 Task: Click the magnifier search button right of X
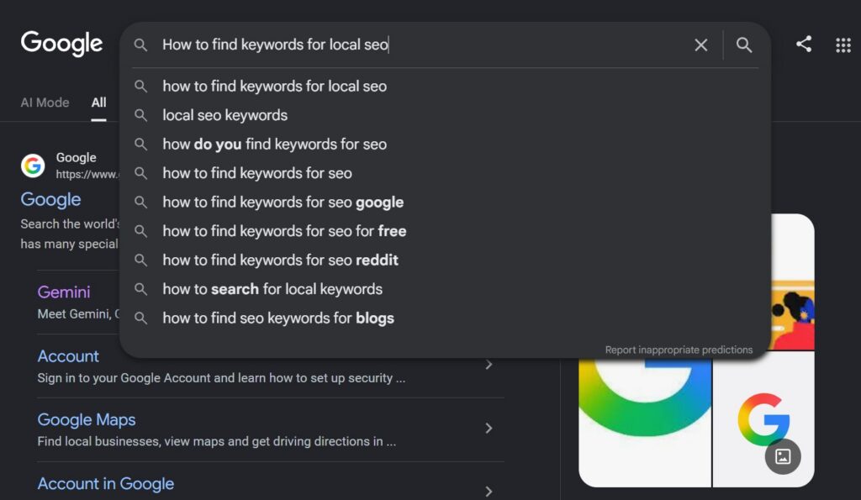(x=744, y=45)
